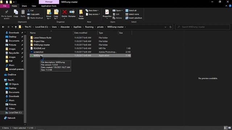Click 'Roaming' in the address path

tap(89, 27)
